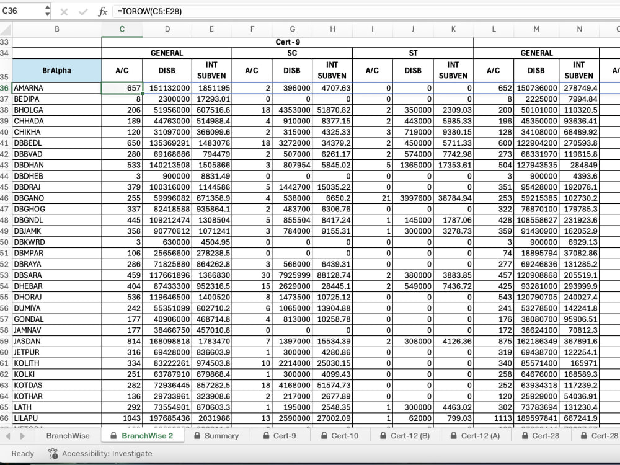Select column C header

122,29
